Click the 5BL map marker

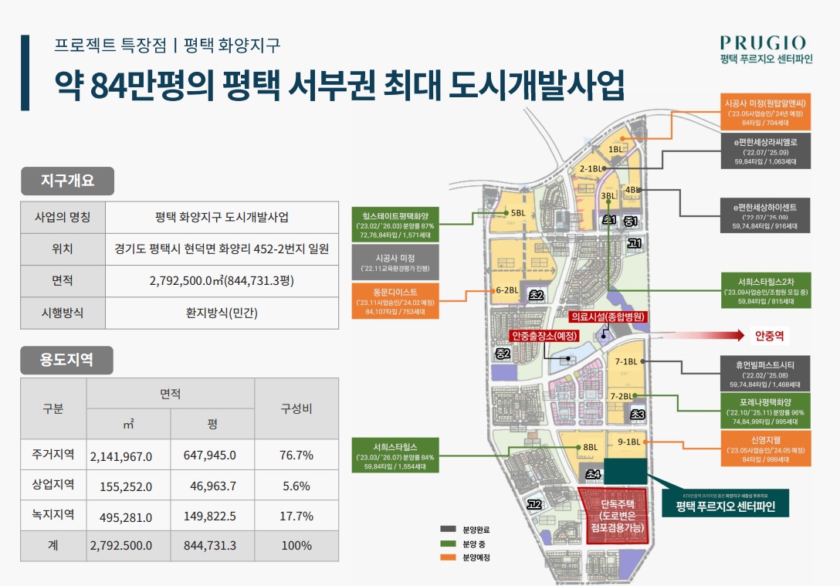coord(517,212)
